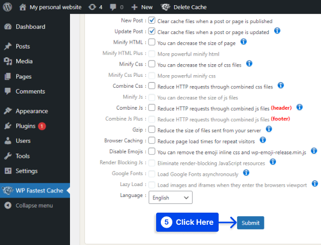The width and height of the screenshot is (321, 245).
Task: Tick the Browser Caching checkbox
Action: [152, 140]
